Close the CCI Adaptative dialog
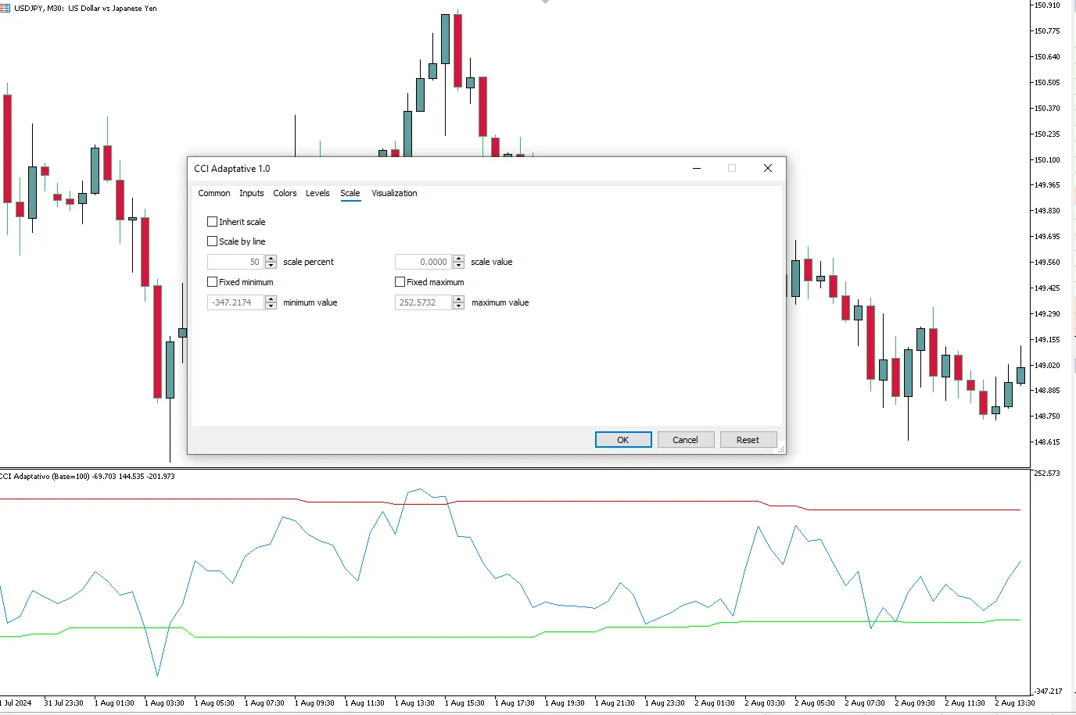This screenshot has width=1076, height=715. (x=767, y=168)
